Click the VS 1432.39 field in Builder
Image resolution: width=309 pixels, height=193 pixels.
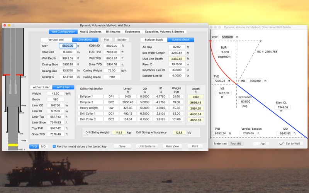(224, 93)
